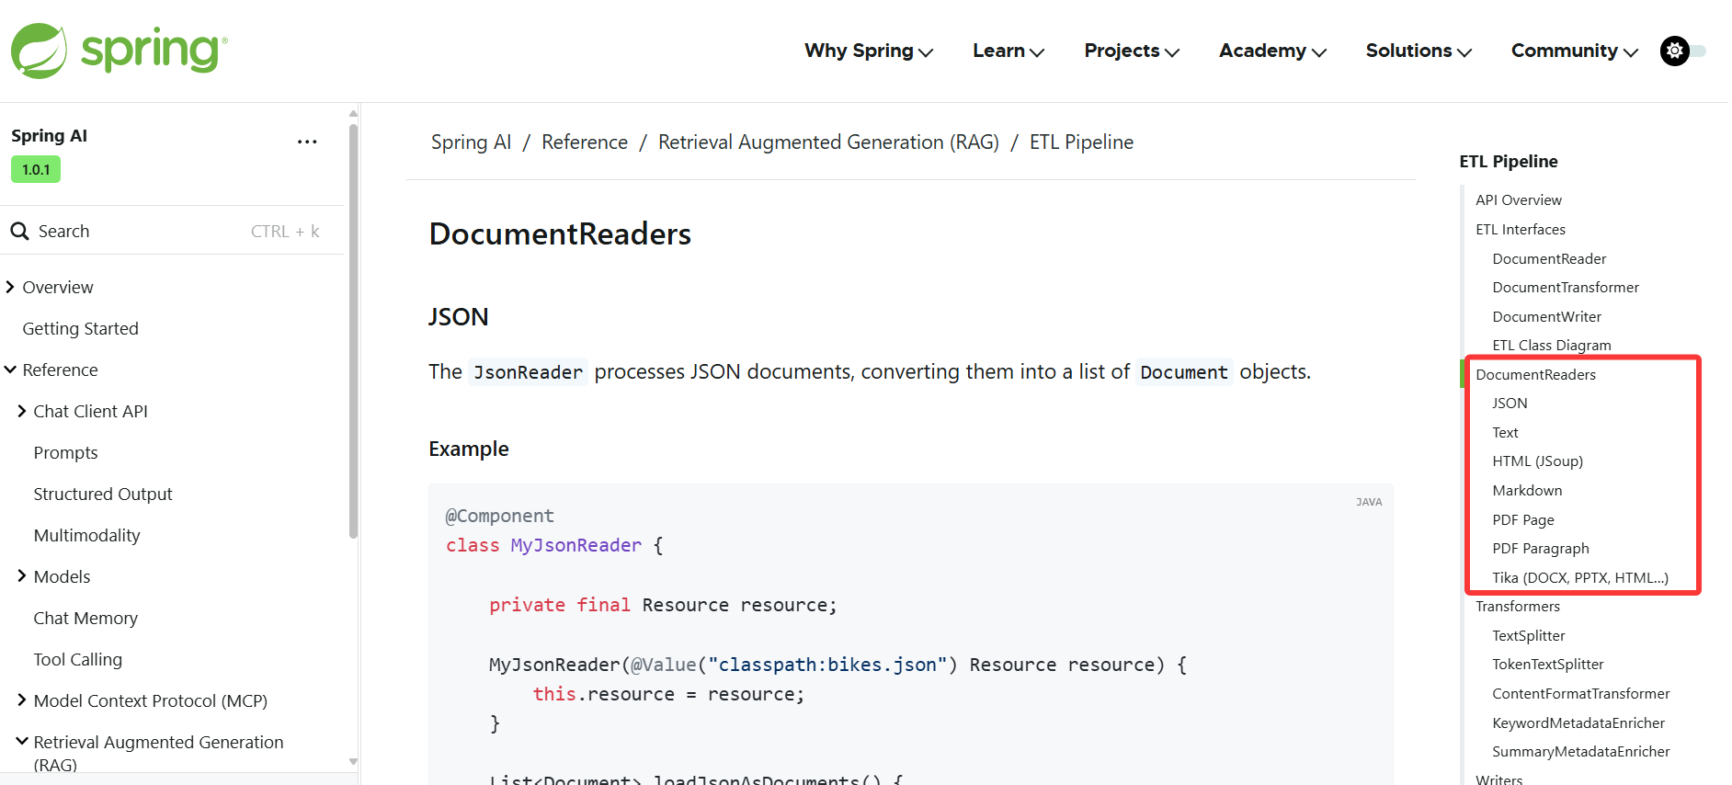Viewport: 1732px width, 785px height.
Task: Jump to Tika (DOCX, PPTX, HTML...) section
Action: [x=1580, y=577]
